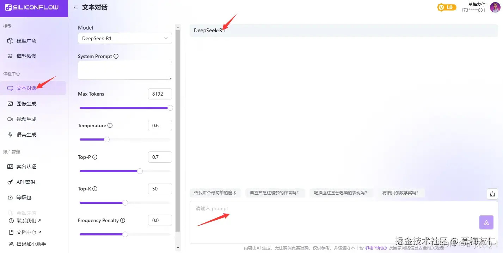
Task: Click the Top-K slider handle
Action: pyautogui.click(x=125, y=203)
